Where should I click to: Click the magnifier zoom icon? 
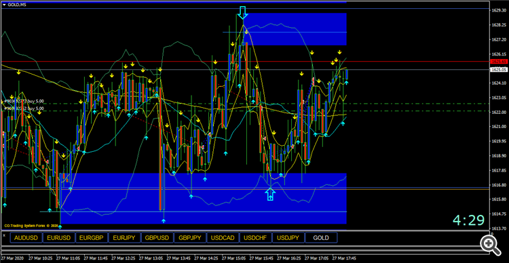(x=490, y=243)
